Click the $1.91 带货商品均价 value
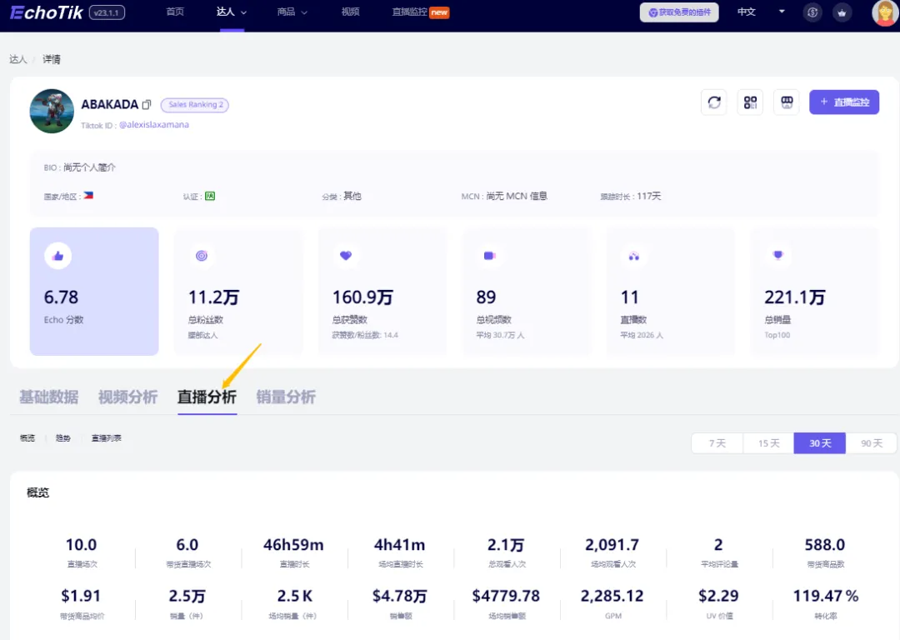The width and height of the screenshot is (900, 640). (81, 597)
